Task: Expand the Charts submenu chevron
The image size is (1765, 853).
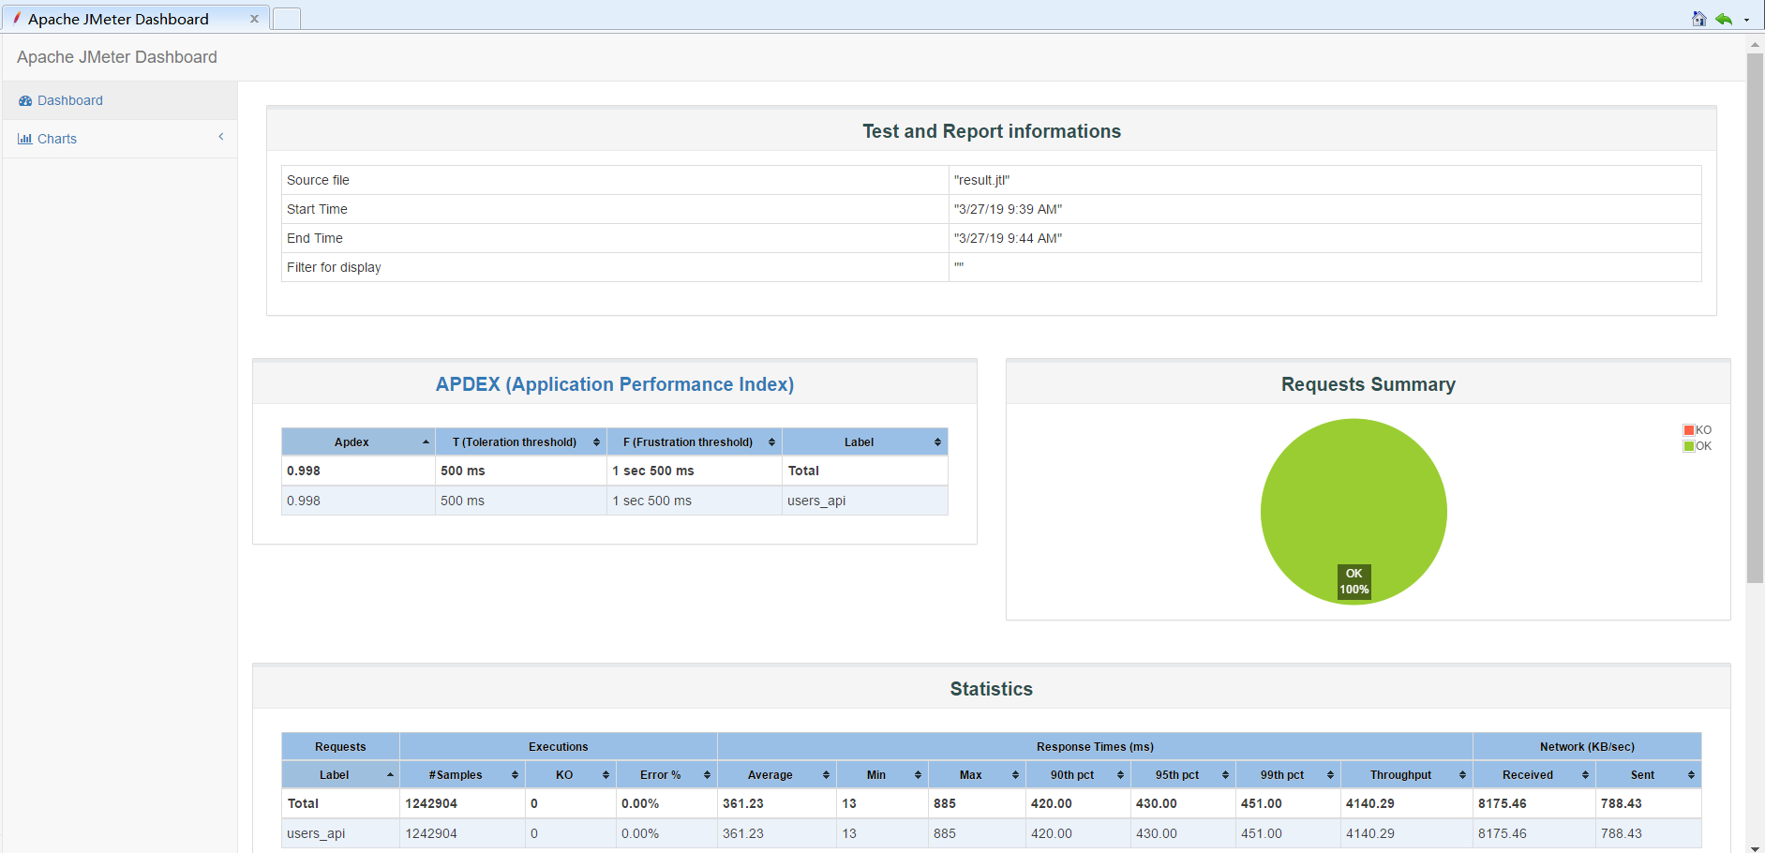Action: 221,137
